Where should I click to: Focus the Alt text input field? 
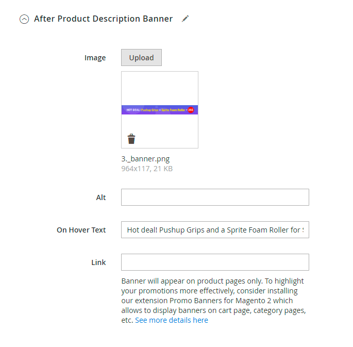click(215, 197)
